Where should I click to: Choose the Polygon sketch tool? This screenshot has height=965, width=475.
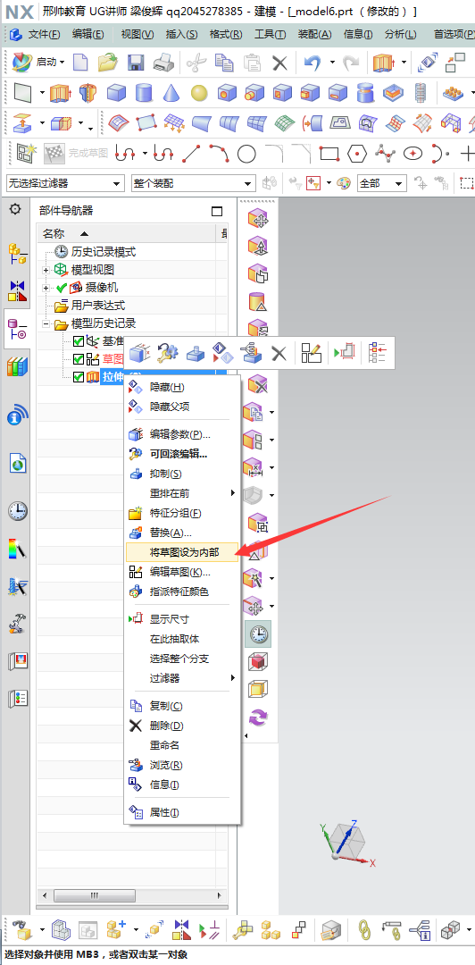[357, 154]
